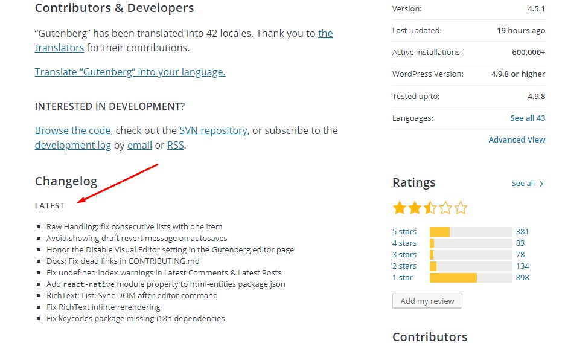Click the LATEST changelog subheading
Viewport: 565px width, 346px height.
49,206
